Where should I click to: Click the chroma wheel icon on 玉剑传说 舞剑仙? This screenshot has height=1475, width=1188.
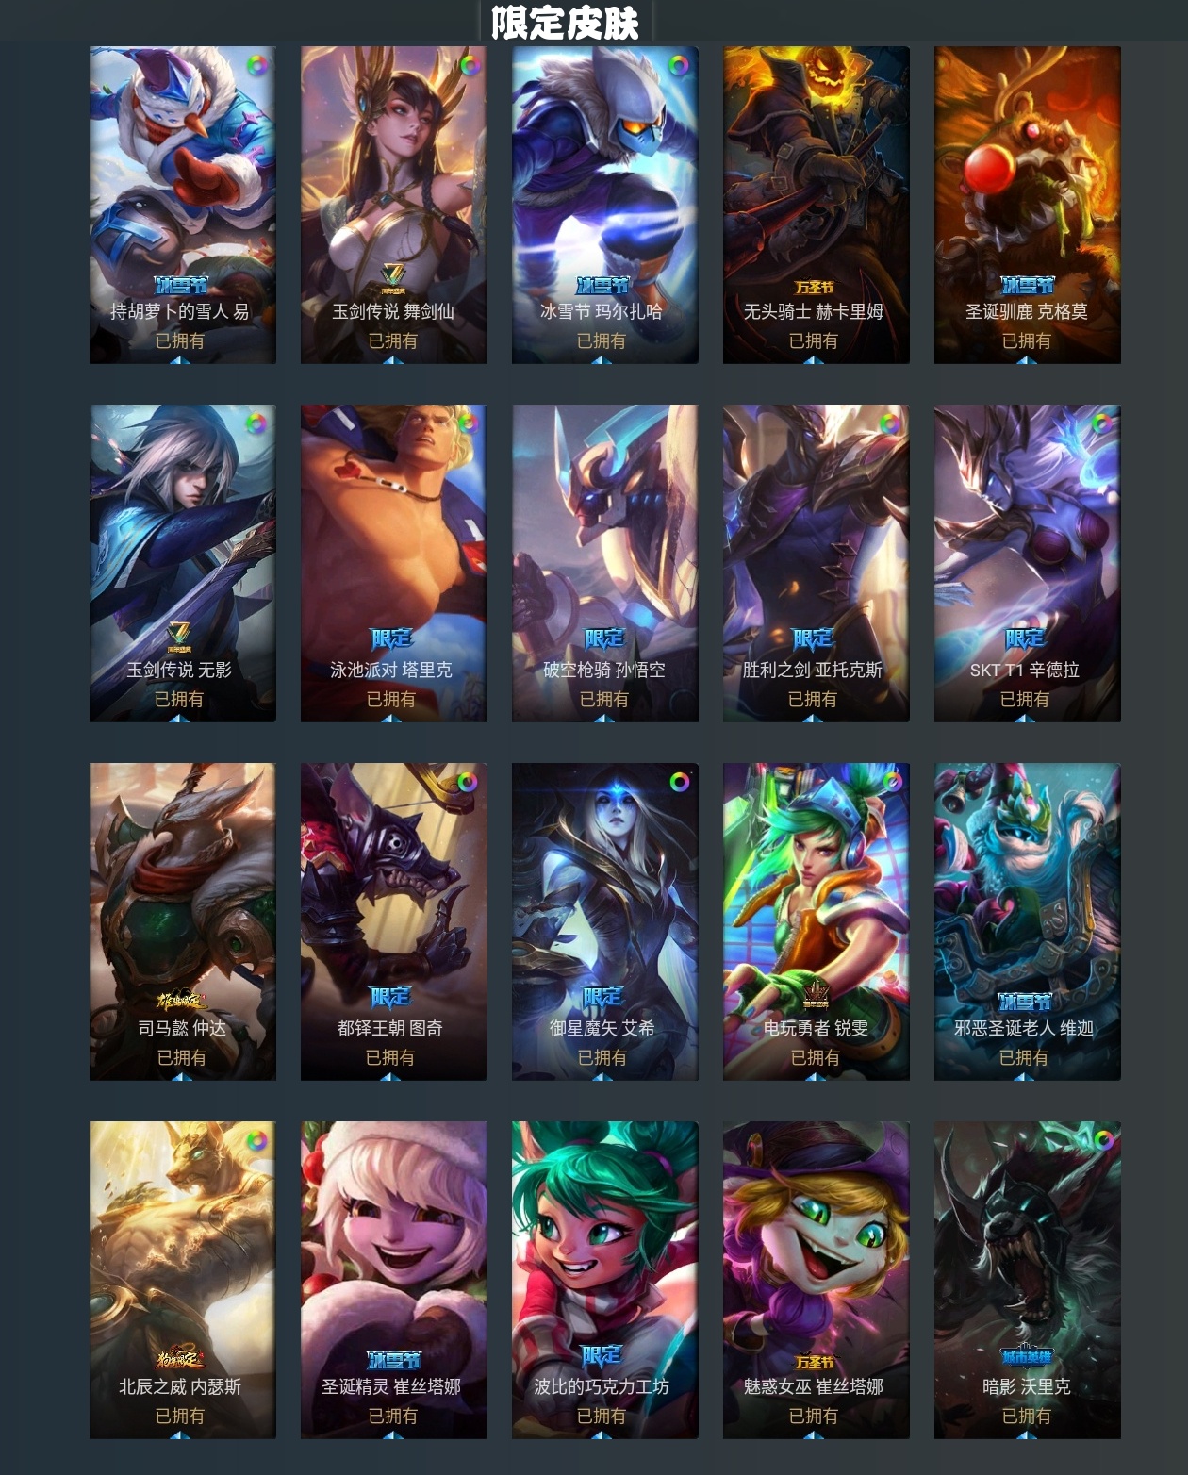pyautogui.click(x=468, y=66)
